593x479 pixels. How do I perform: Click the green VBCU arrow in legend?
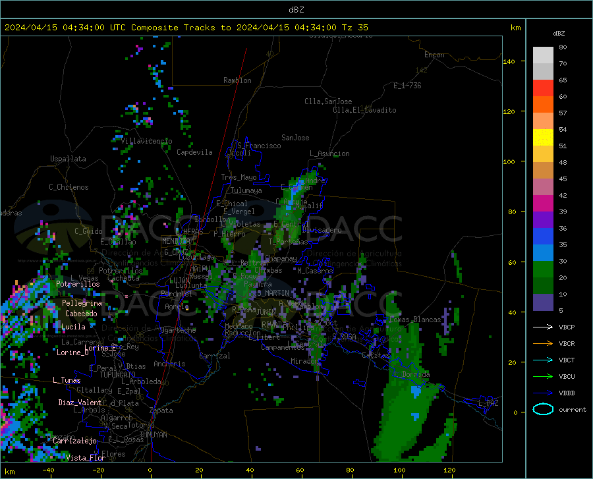click(x=543, y=377)
